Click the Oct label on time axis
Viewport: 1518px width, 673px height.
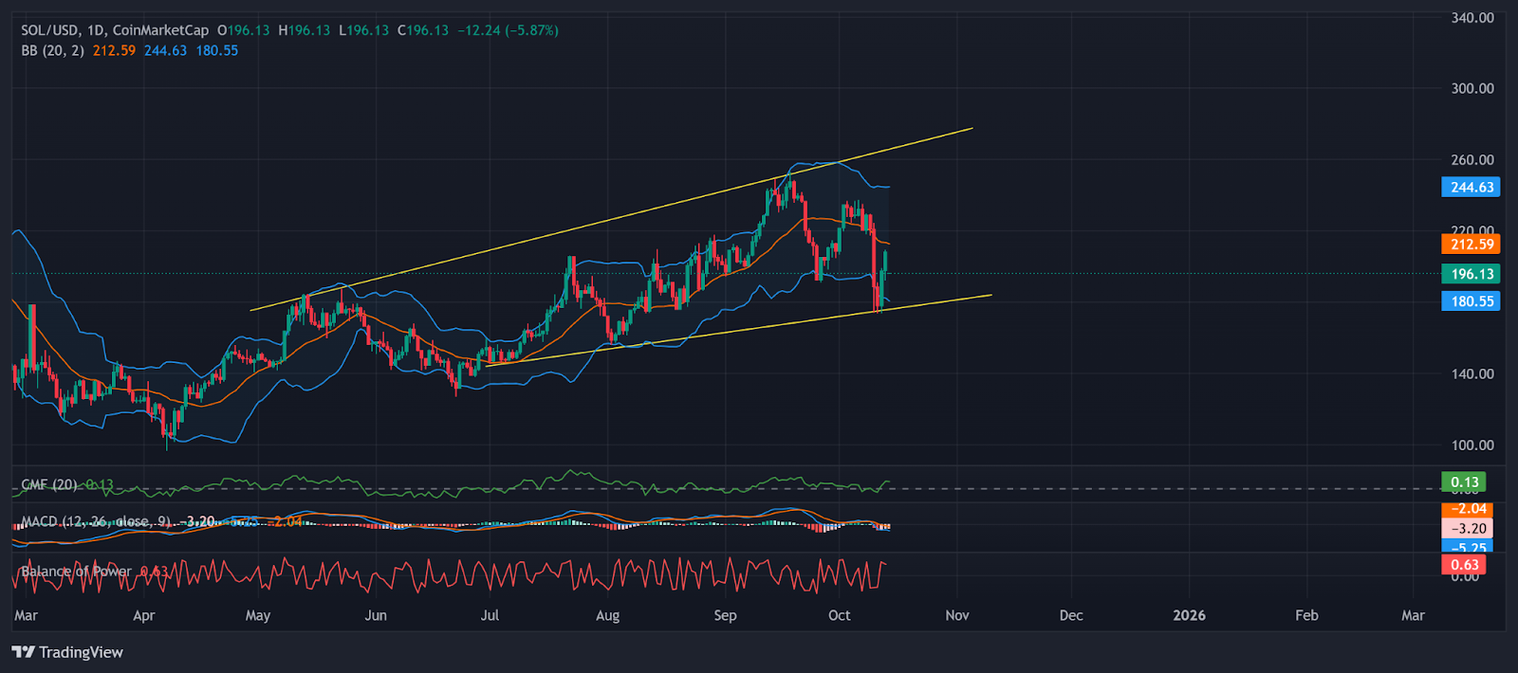coord(839,615)
